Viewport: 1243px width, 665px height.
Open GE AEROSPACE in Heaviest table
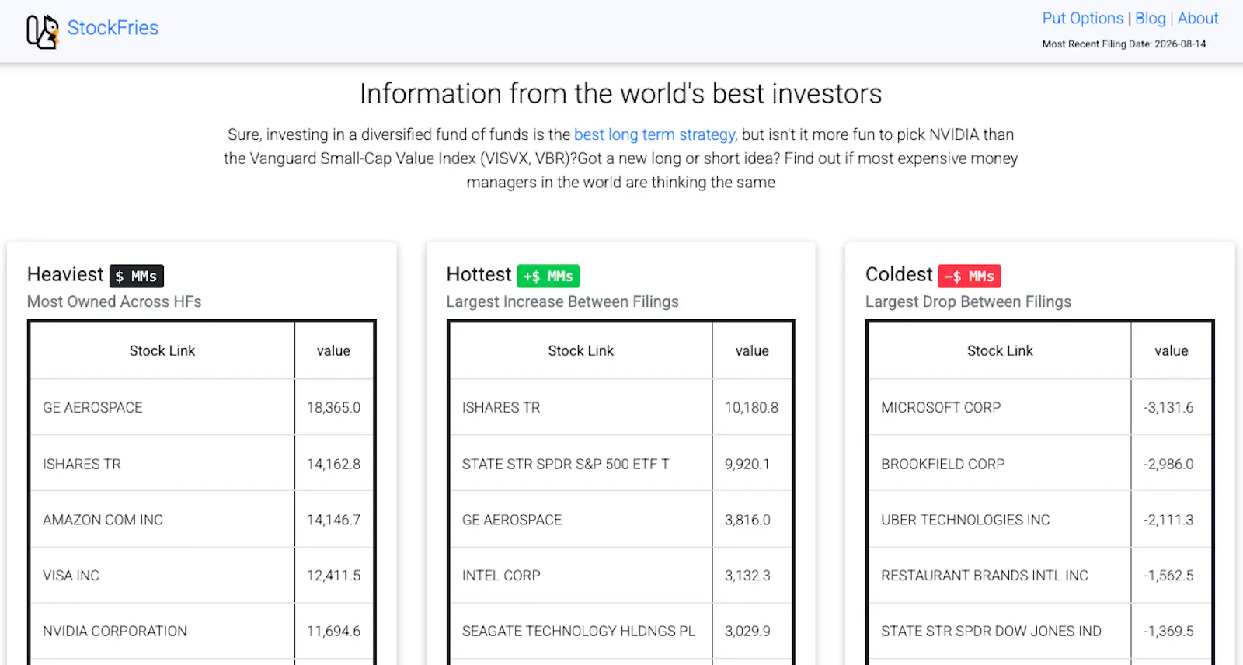pos(92,407)
